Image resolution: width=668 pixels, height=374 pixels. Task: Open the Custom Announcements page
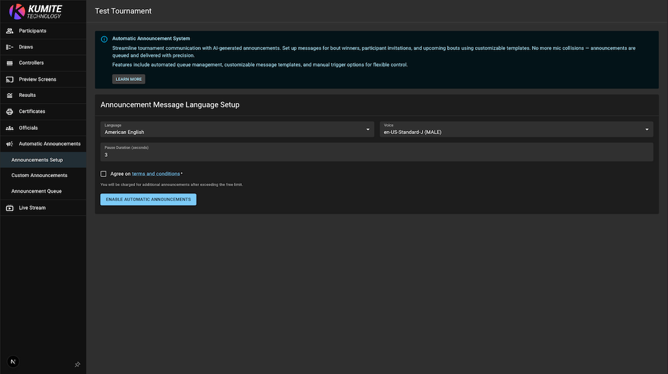40,175
